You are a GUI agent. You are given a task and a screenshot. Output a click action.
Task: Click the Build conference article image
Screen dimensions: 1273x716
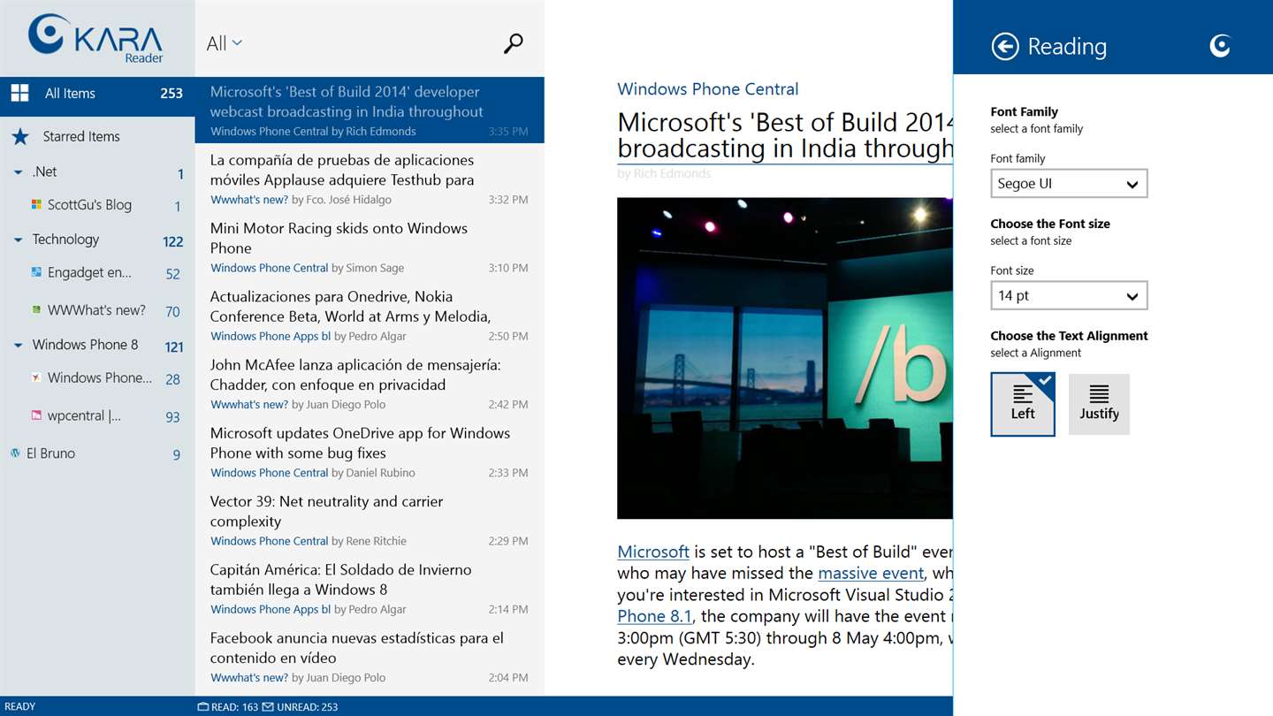785,358
